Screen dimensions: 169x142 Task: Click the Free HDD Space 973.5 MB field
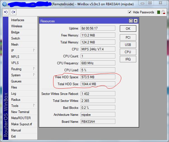[98, 77]
